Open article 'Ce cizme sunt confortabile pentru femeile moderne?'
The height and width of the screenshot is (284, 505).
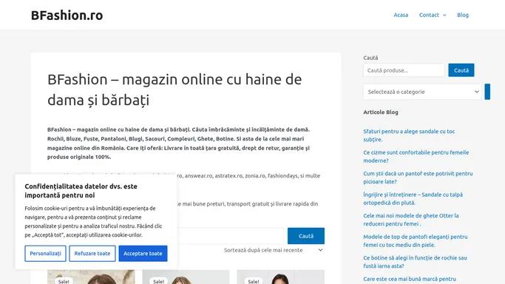click(x=416, y=157)
